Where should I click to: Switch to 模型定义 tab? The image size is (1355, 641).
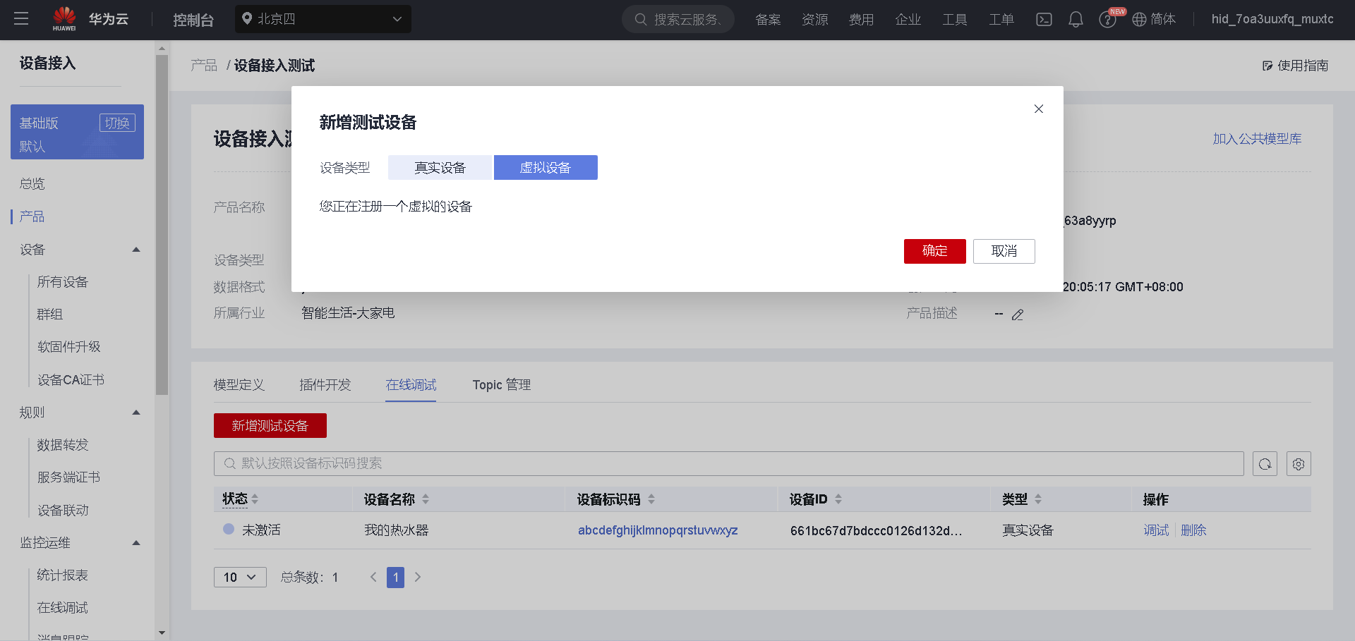coord(239,385)
